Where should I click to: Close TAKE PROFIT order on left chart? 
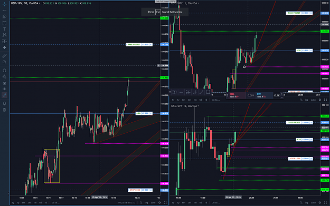pyautogui.click(x=151, y=44)
